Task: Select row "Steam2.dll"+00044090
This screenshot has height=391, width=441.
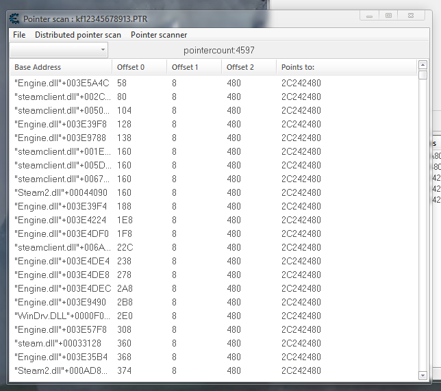Action: pos(214,192)
